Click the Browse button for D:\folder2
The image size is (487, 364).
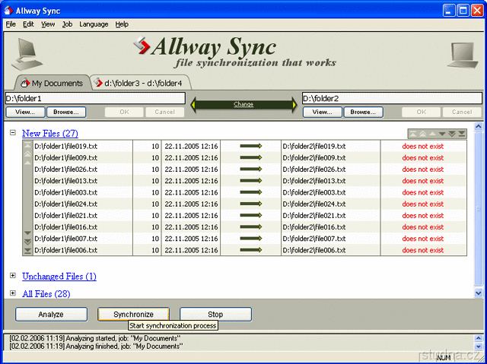[x=363, y=112]
